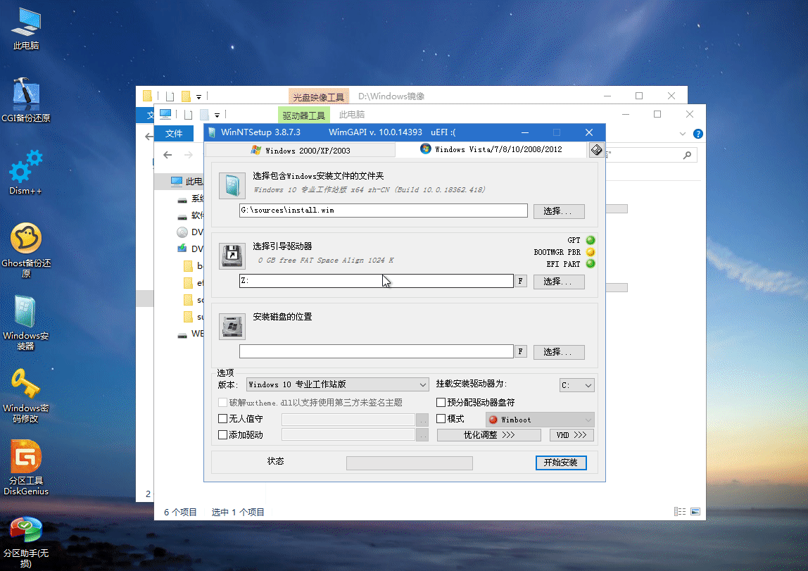Viewport: 808px width, 571px height.
Task: Click the G:\sources\install.wim path field
Action: (x=384, y=211)
